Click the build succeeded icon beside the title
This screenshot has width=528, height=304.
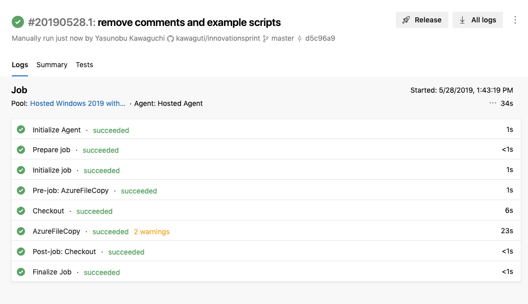coord(18,22)
